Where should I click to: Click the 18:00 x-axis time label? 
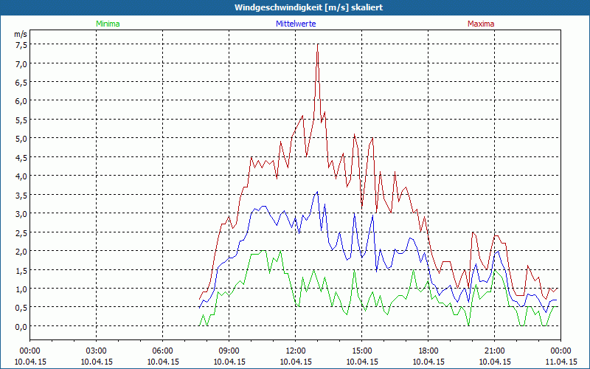click(428, 351)
